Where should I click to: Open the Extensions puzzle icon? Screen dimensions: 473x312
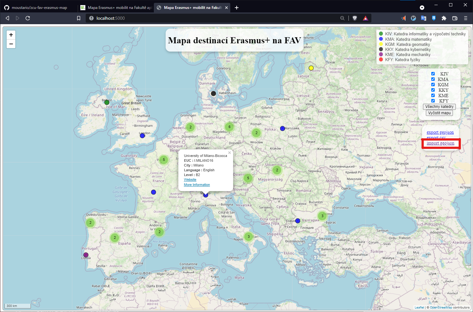coord(444,18)
